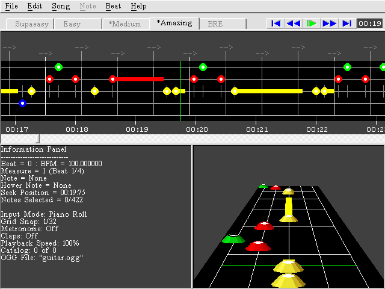This screenshot has width=385, height=289.
Task: Select the leftmost green note in piano roll
Action: (58, 67)
